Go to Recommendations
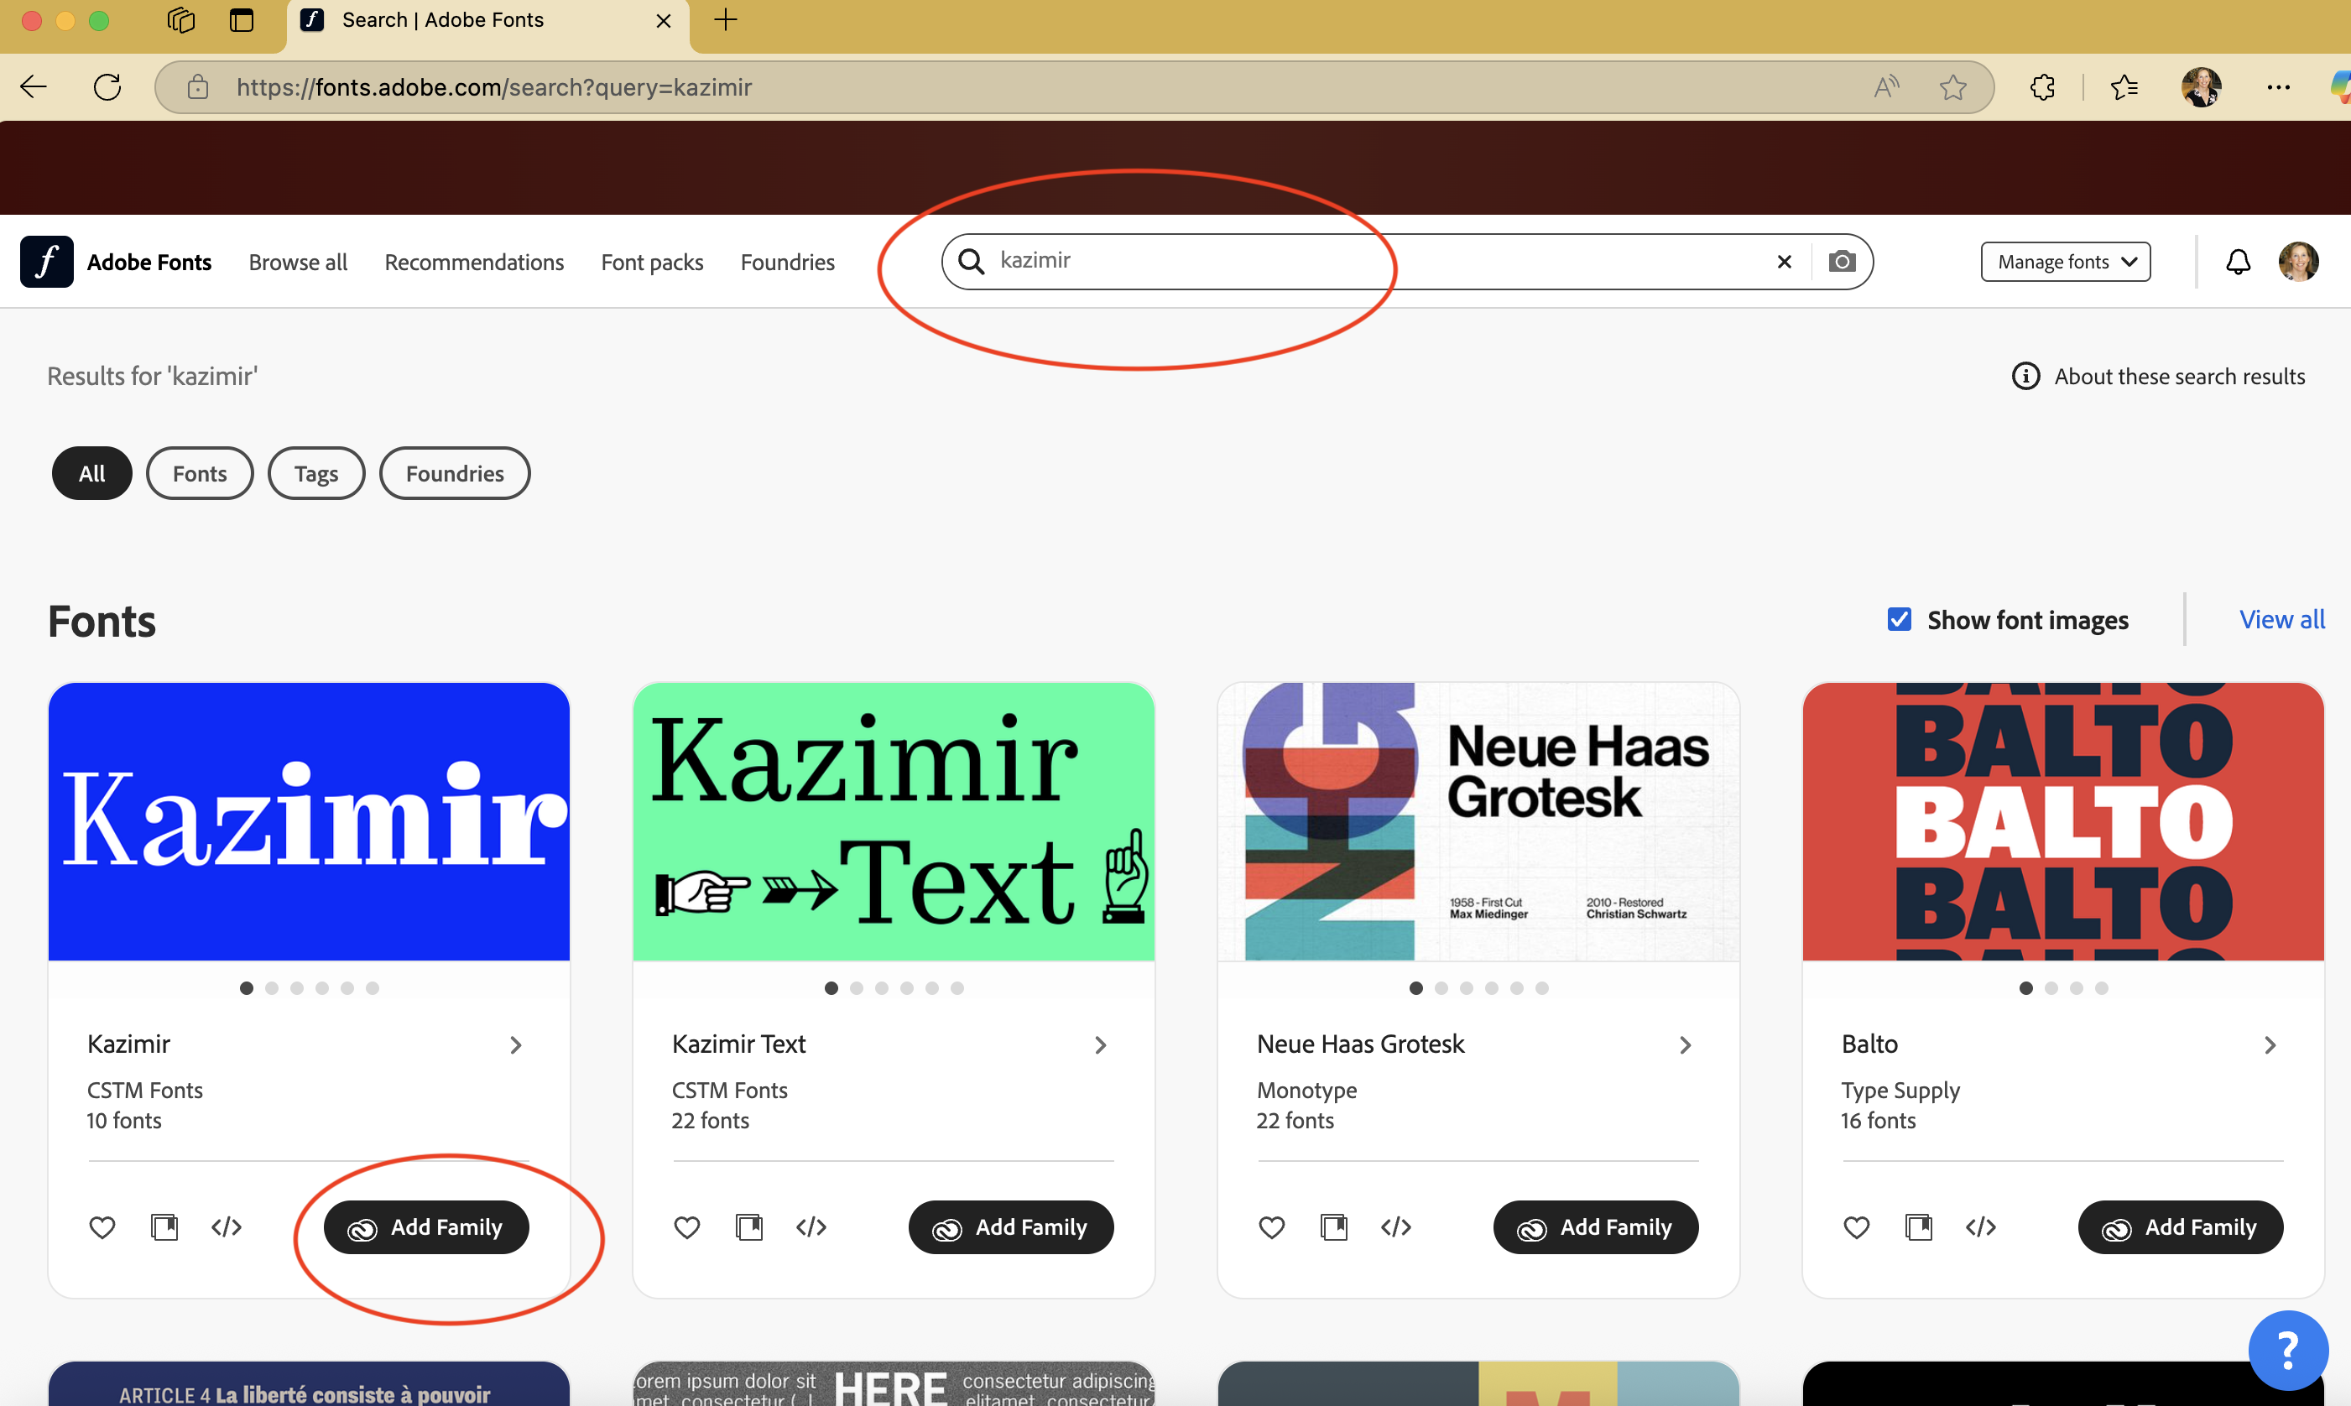Viewport: 2351px width, 1406px height. coord(474,263)
